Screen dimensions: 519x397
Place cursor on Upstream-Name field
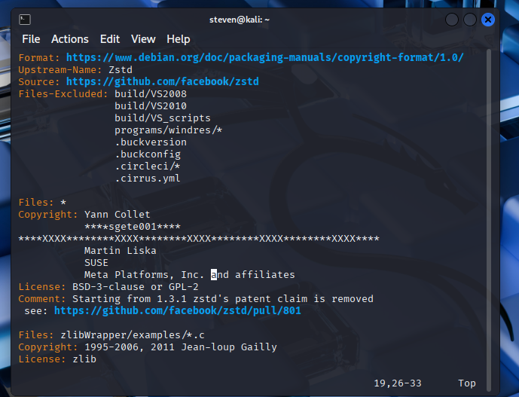tap(57, 69)
